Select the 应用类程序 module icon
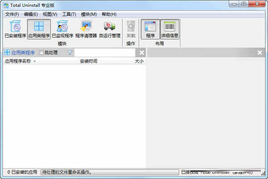Viewport: 268px width, 179px height. pyautogui.click(x=39, y=29)
